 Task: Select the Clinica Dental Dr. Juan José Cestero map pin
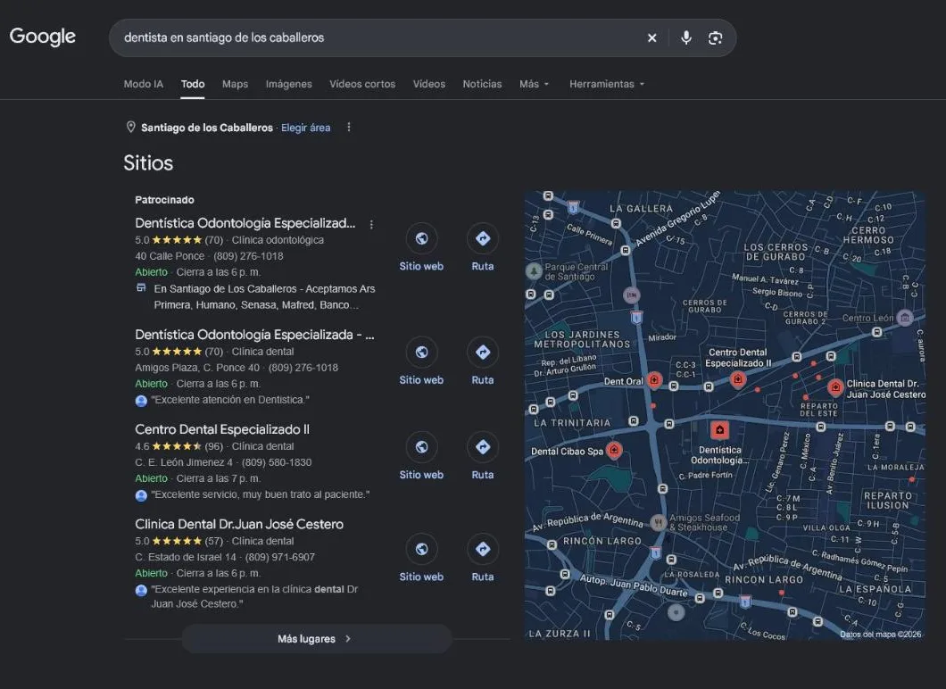835,387
